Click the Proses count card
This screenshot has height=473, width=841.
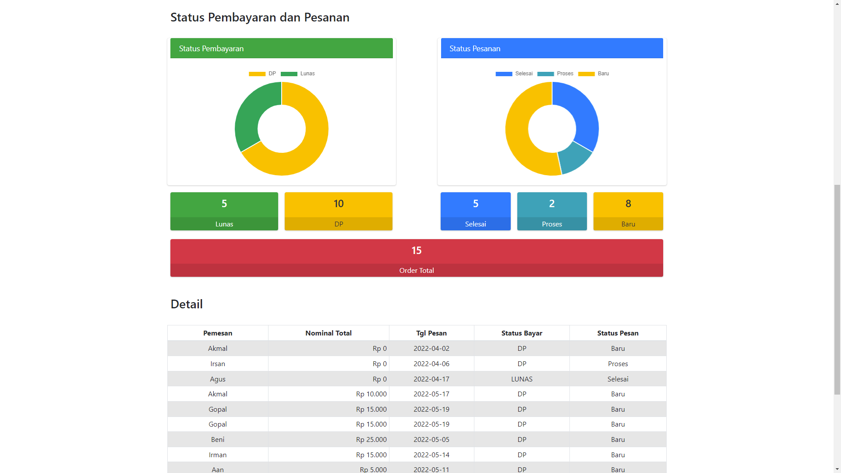click(551, 211)
